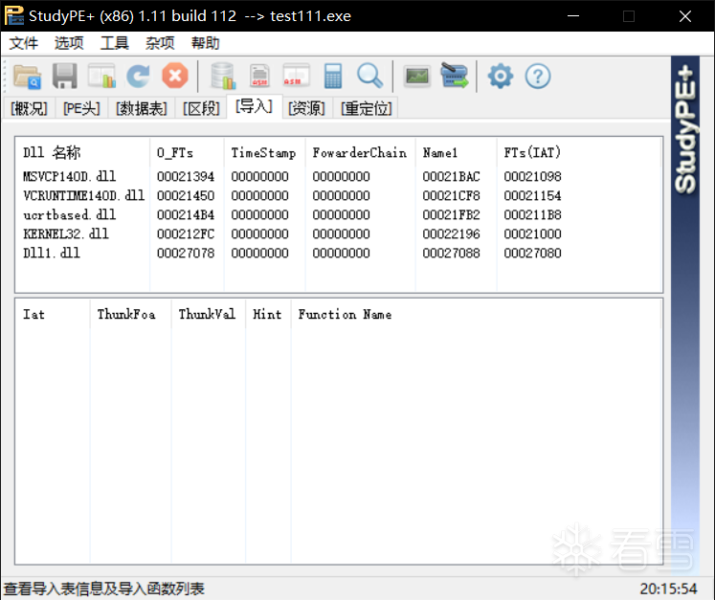Click the window-with-chart toolbar icon
The width and height of the screenshot is (715, 600).
pyautogui.click(x=101, y=77)
